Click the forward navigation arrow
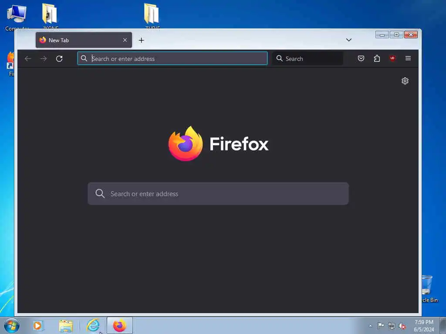The width and height of the screenshot is (446, 334). click(x=43, y=59)
